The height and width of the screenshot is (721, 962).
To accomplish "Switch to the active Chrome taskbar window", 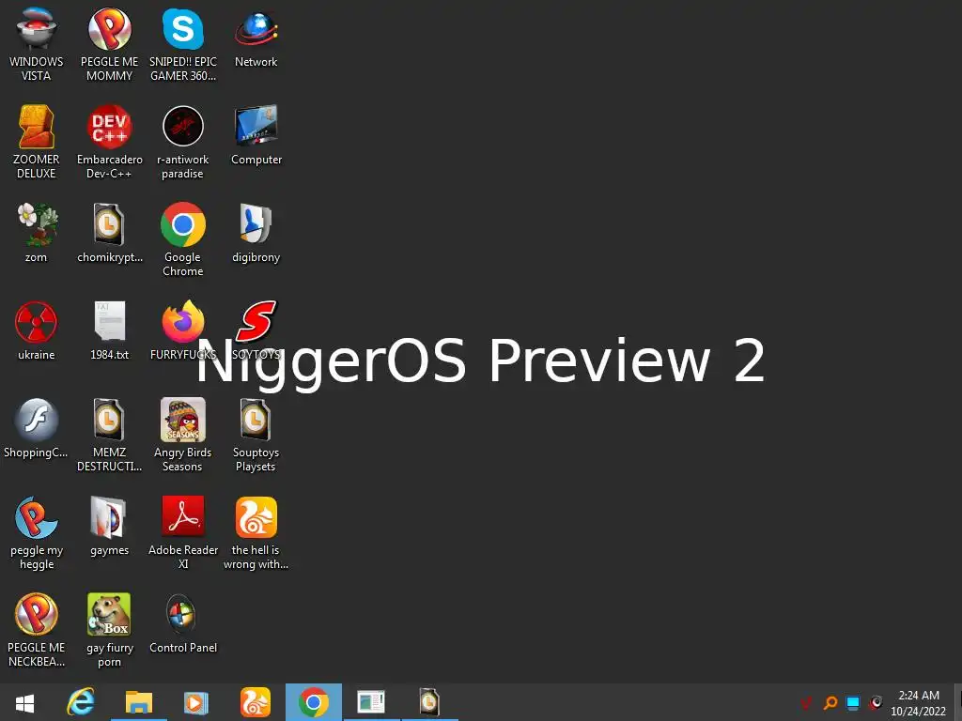I will pyautogui.click(x=314, y=702).
